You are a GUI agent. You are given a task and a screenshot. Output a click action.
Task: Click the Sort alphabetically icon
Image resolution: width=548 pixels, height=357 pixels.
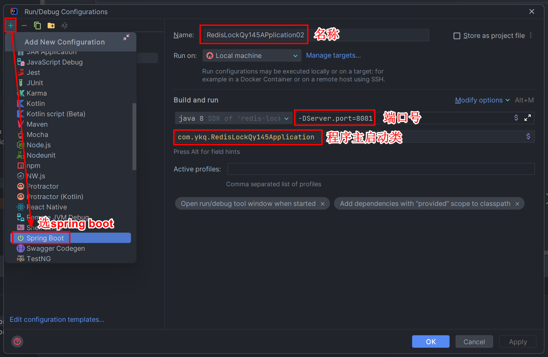click(x=65, y=26)
